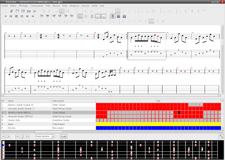225x160 pixels.
Task: Click the blue Drums measure strip
Action: (x=158, y=128)
